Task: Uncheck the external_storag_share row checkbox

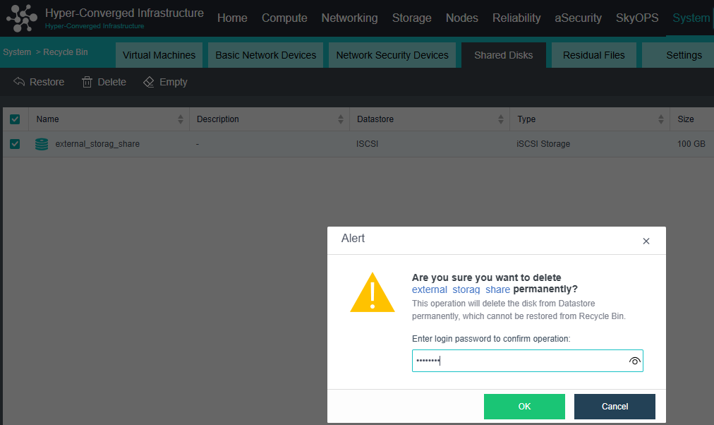Action: coord(15,144)
